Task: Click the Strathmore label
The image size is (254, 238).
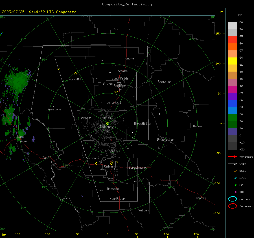Action: point(137,168)
